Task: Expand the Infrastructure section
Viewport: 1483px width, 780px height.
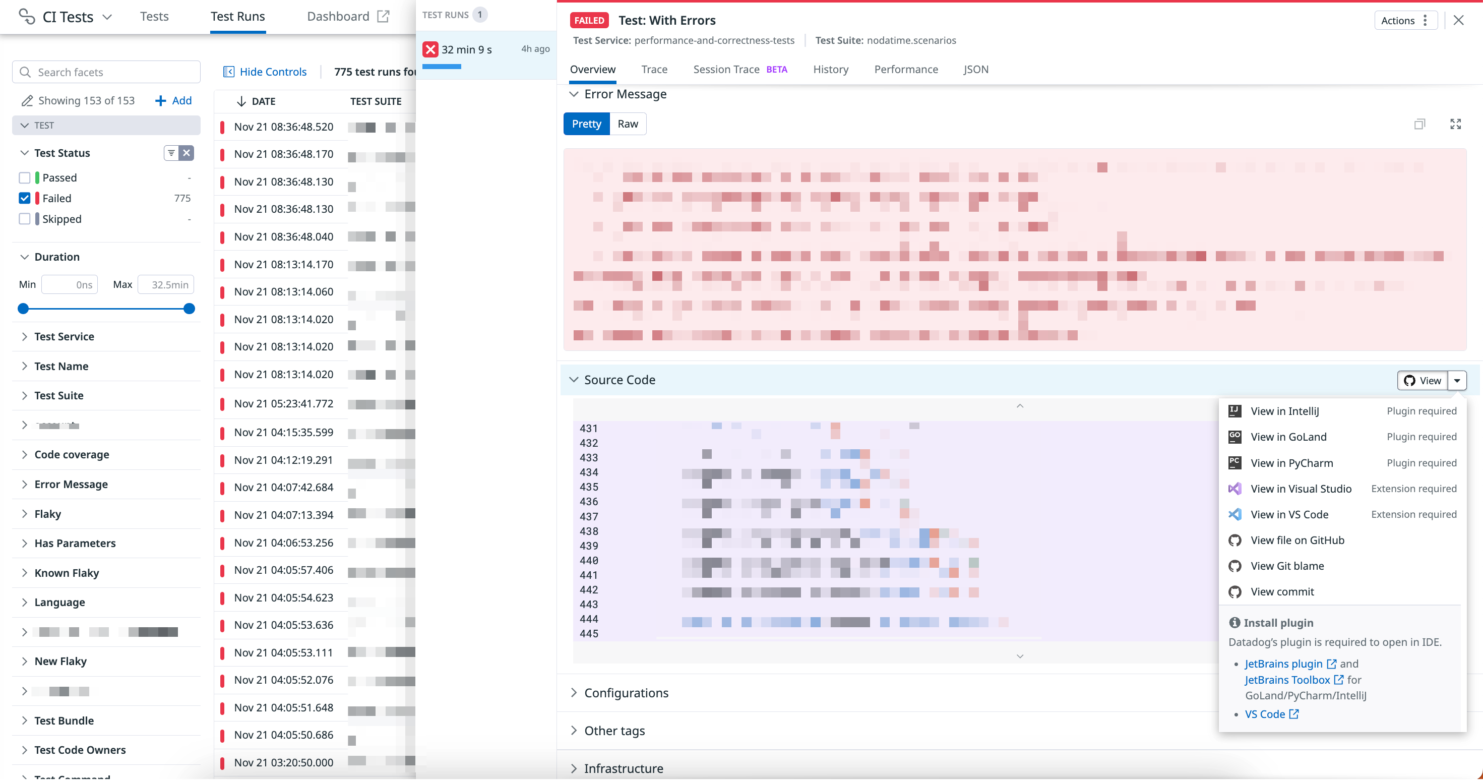Action: click(x=574, y=768)
